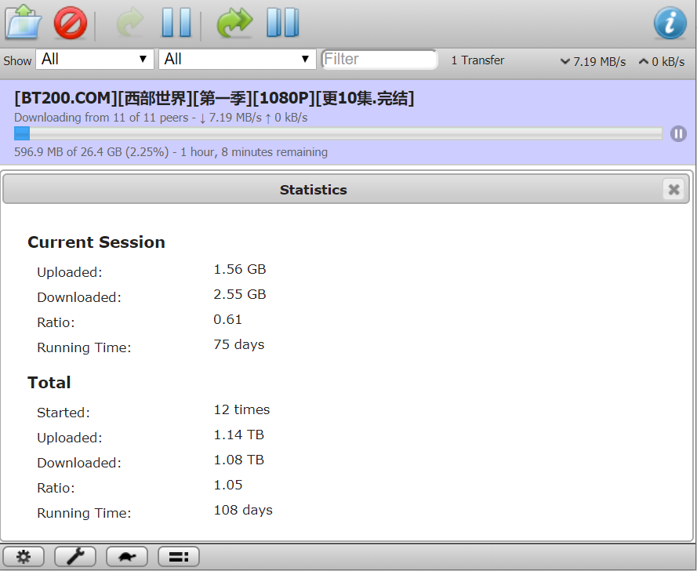Click the open torrent folder icon
The height and width of the screenshot is (571, 697).
tap(24, 23)
